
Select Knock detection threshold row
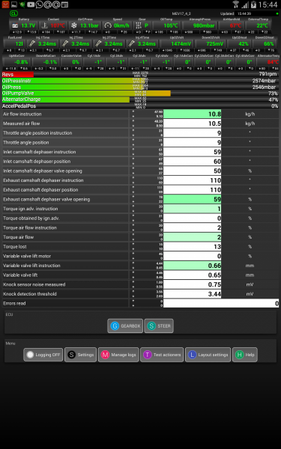(x=141, y=294)
